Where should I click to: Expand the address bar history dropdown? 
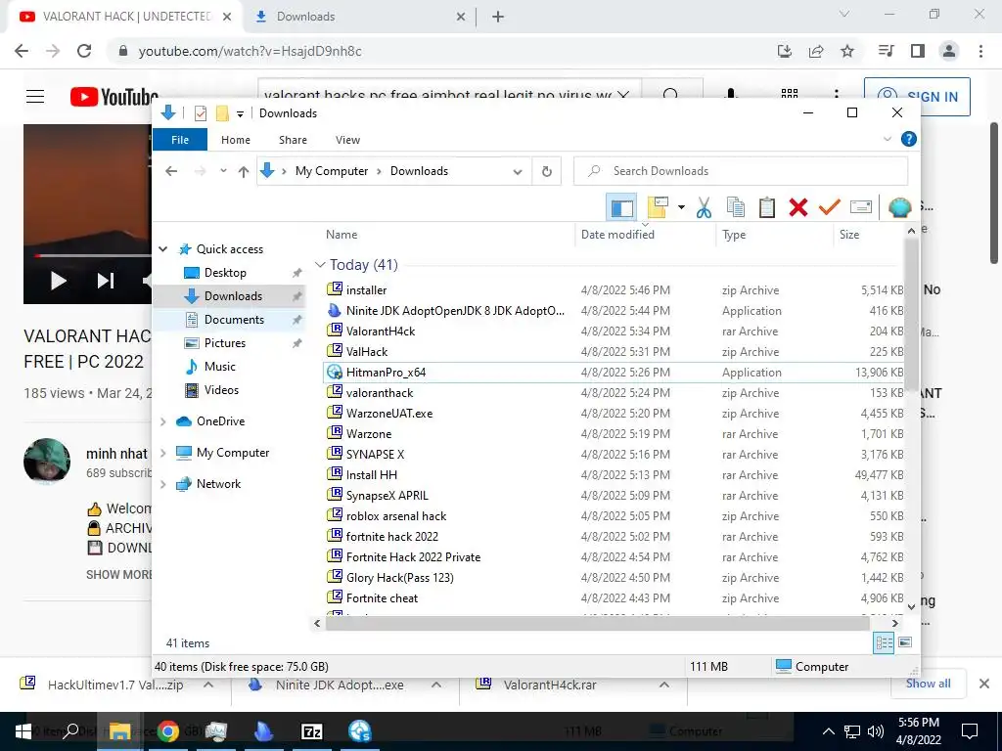[x=518, y=172]
